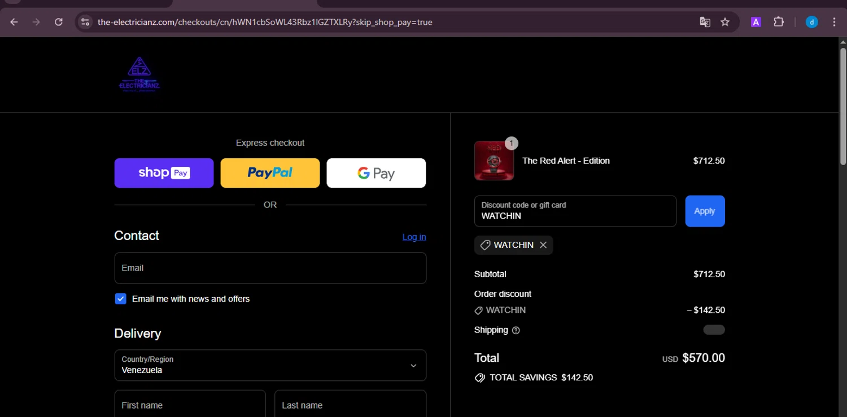Pay with Shop Pay
This screenshot has width=847, height=417.
tap(164, 173)
